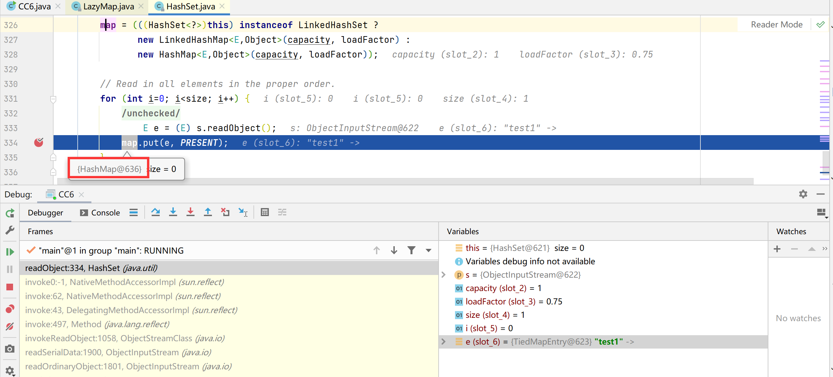
Task: Open the frames filter funnel icon
Action: [411, 250]
